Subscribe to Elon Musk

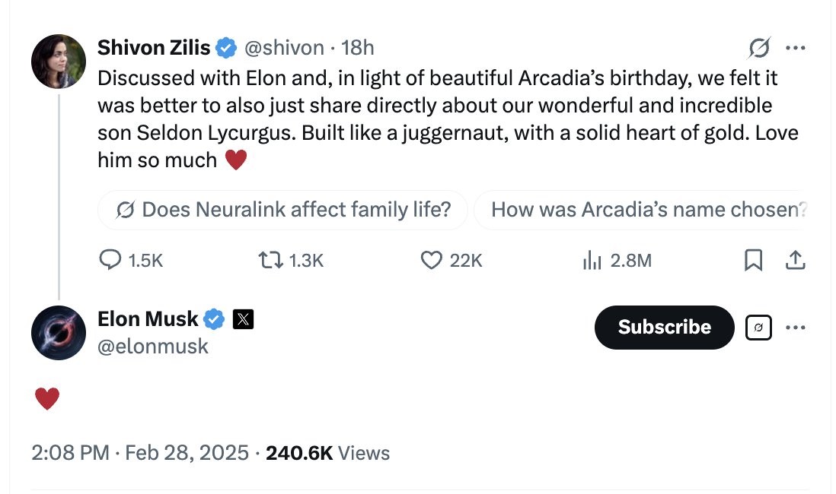pyautogui.click(x=664, y=328)
